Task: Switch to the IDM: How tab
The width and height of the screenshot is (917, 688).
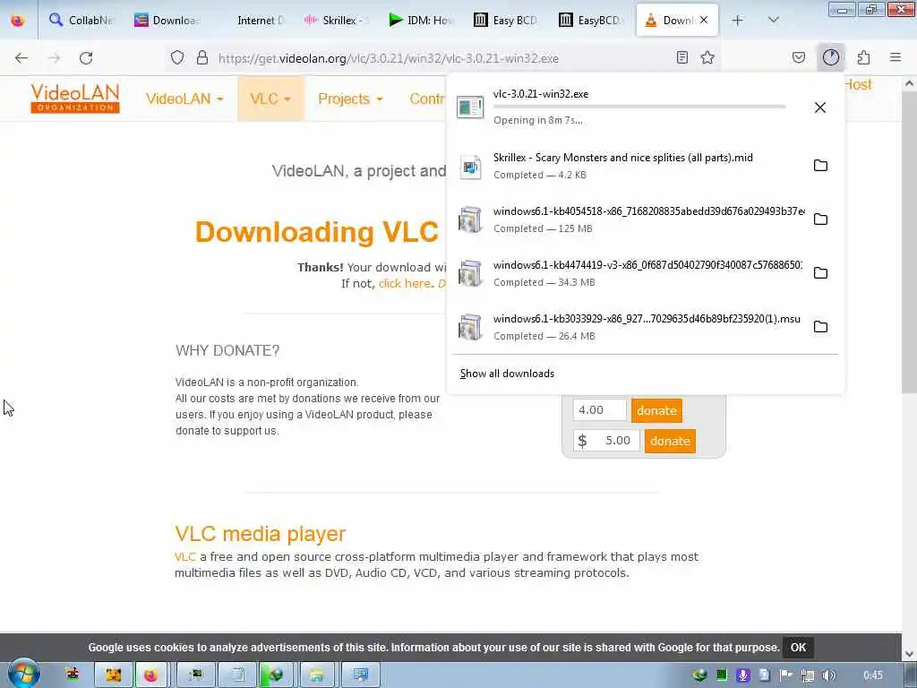Action: pyautogui.click(x=422, y=20)
